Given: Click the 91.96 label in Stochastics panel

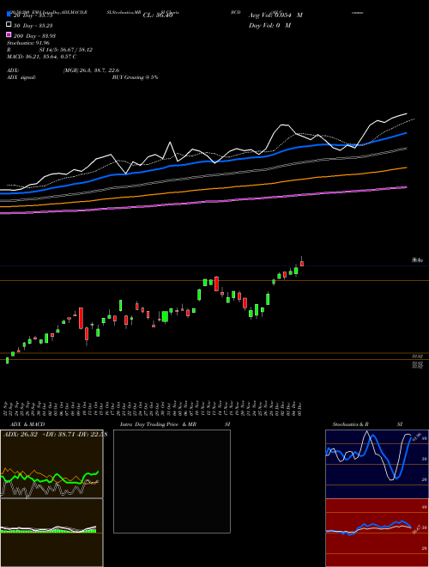Looking at the screenshot, I should point(416,436).
